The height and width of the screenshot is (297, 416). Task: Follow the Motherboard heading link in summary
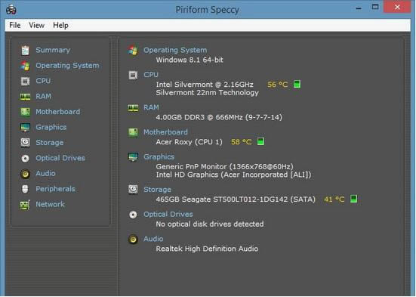click(x=165, y=132)
